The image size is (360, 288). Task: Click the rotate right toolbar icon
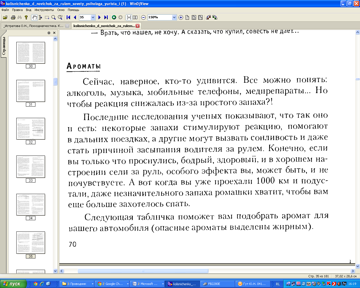tap(215, 17)
